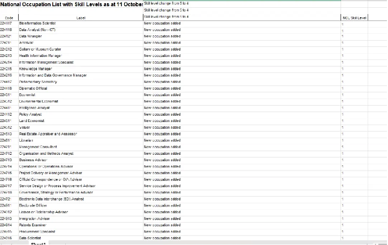Click the 'Business Advisor' label cell
The height and width of the screenshot is (245, 388).
[33, 160]
